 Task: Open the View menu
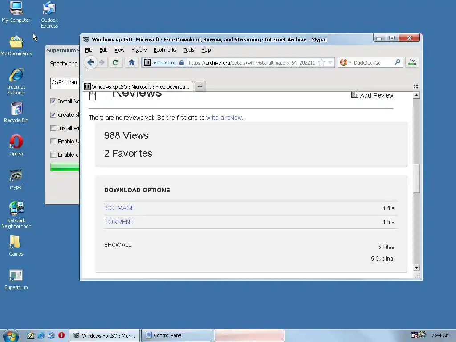point(119,50)
